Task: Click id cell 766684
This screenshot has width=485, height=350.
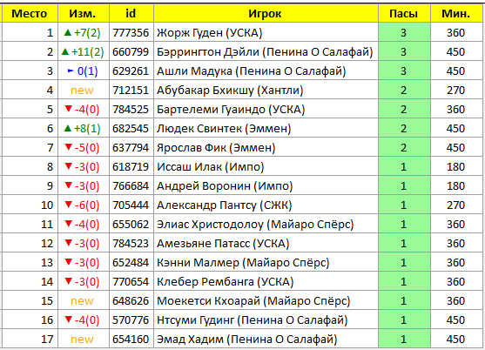Action: pyautogui.click(x=131, y=186)
